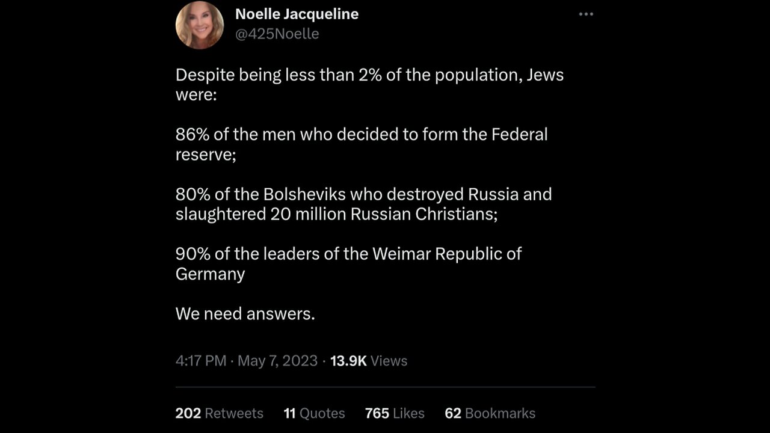Image resolution: width=770 pixels, height=433 pixels.
Task: Visit the @425Noelle handle link
Action: tap(277, 34)
